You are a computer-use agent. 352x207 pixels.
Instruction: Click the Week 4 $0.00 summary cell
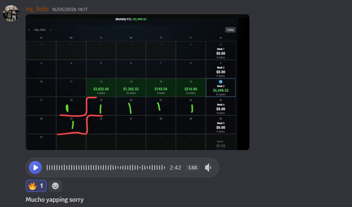click(x=221, y=106)
